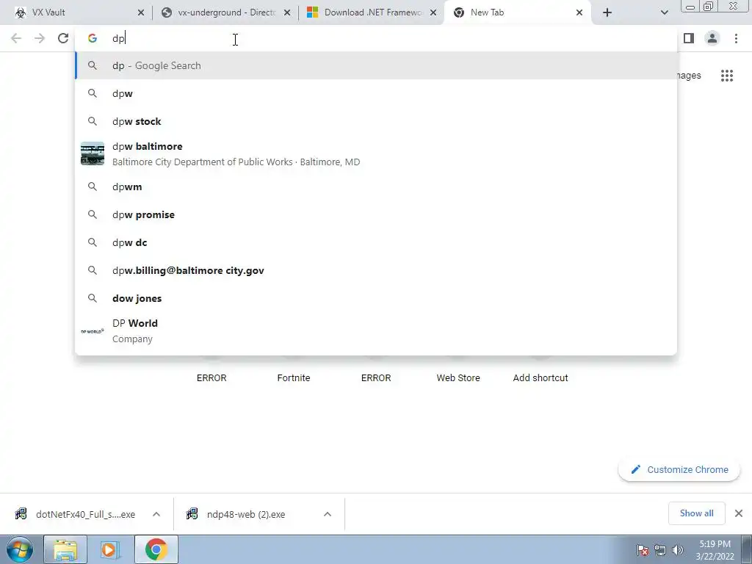
Task: Open the Fortnite shortcut
Action: (x=294, y=378)
